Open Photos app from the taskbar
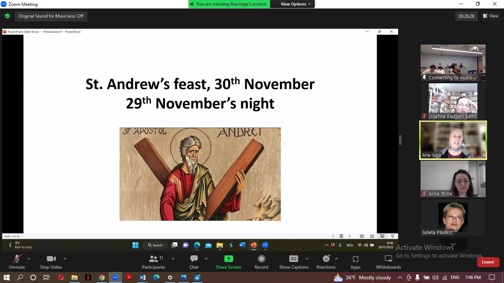 [x=184, y=277]
